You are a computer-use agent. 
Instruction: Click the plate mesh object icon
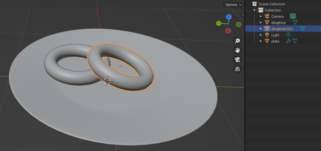tap(267, 41)
